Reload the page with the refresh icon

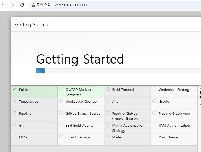22,5
